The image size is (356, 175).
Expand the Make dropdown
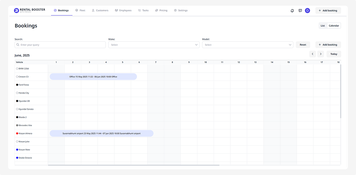154,45
